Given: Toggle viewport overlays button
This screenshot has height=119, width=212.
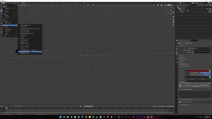Looking at the screenshot, I should coord(162,5).
